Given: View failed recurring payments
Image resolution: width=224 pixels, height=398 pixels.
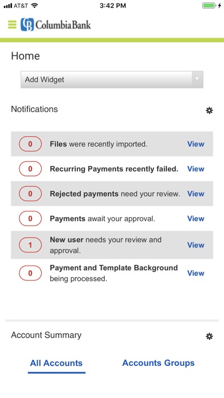Looking at the screenshot, I should (x=195, y=169).
